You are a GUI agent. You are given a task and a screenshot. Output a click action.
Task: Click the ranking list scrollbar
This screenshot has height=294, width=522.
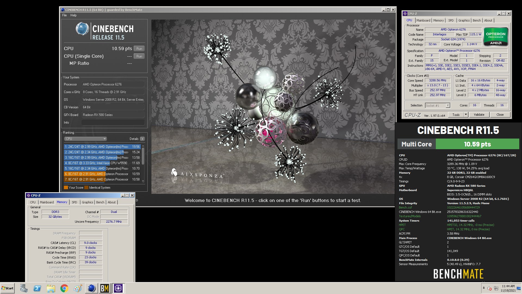click(143, 156)
